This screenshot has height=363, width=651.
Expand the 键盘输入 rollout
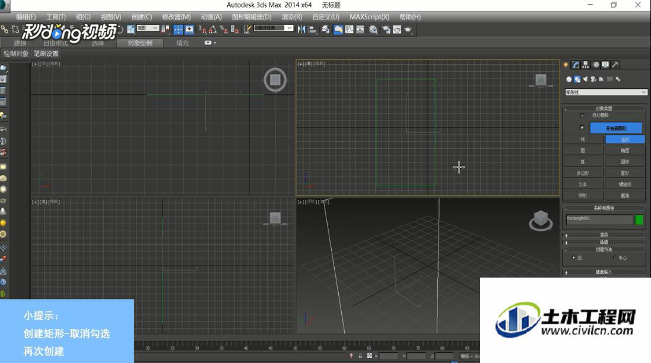pyautogui.click(x=604, y=272)
